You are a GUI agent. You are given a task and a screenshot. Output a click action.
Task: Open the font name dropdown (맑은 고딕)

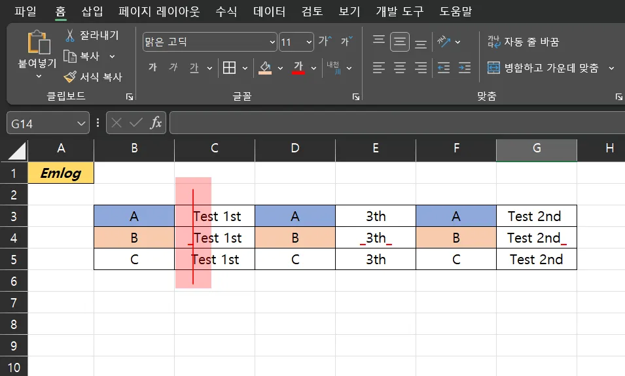tap(272, 42)
